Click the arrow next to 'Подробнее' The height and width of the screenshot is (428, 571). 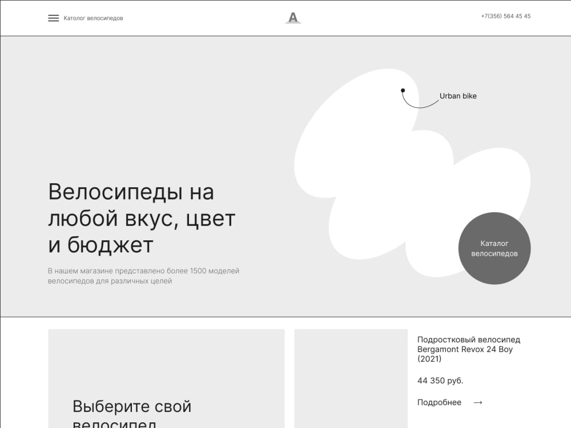(478, 402)
